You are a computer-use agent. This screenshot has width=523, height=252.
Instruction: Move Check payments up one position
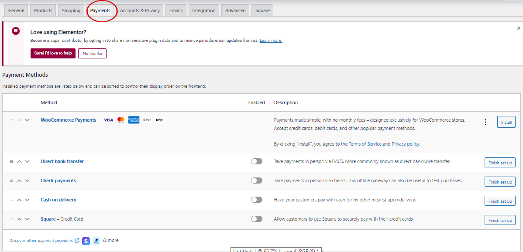point(19,181)
